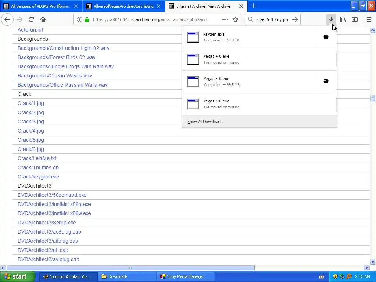Open DVDArchitect3/atl.cab link
This screenshot has height=282, width=376.
pos(43,250)
